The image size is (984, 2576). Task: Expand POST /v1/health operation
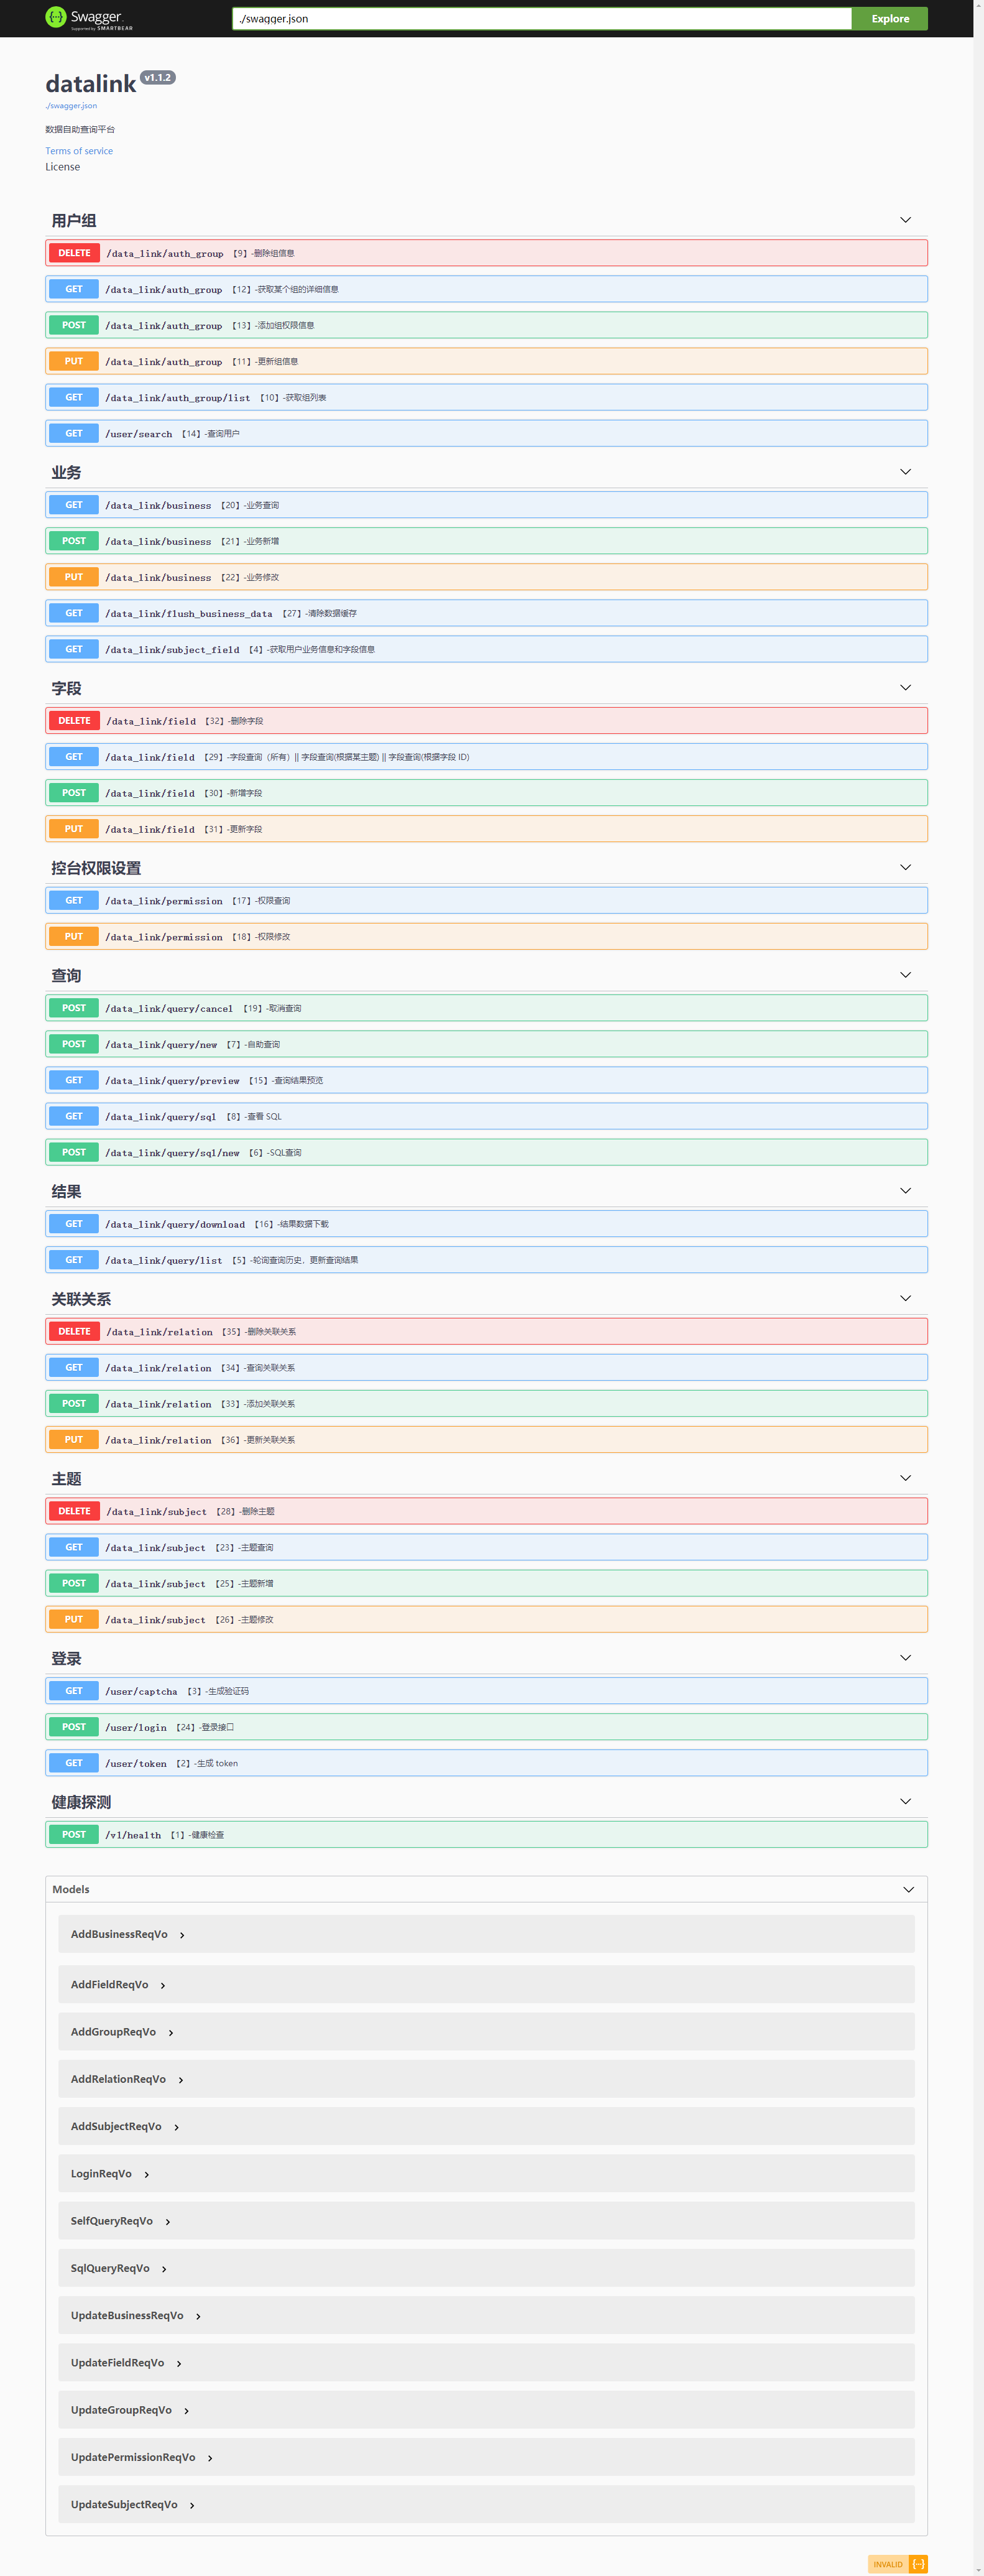[x=487, y=1835]
